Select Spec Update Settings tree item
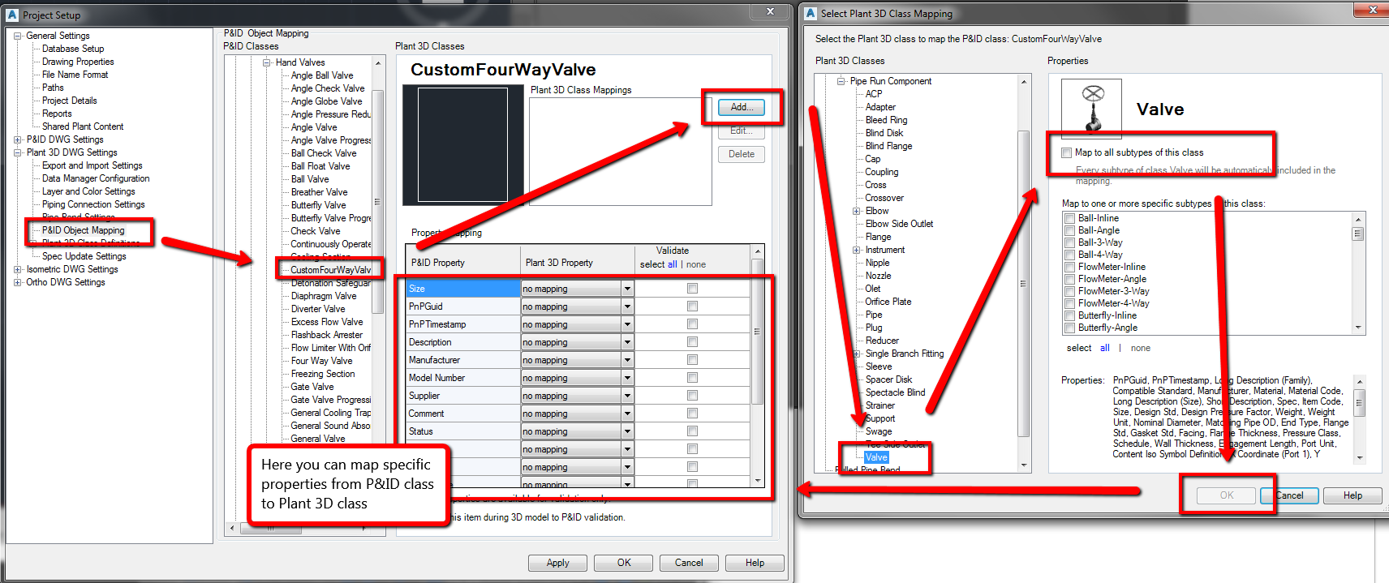The height and width of the screenshot is (583, 1389). pos(84,256)
